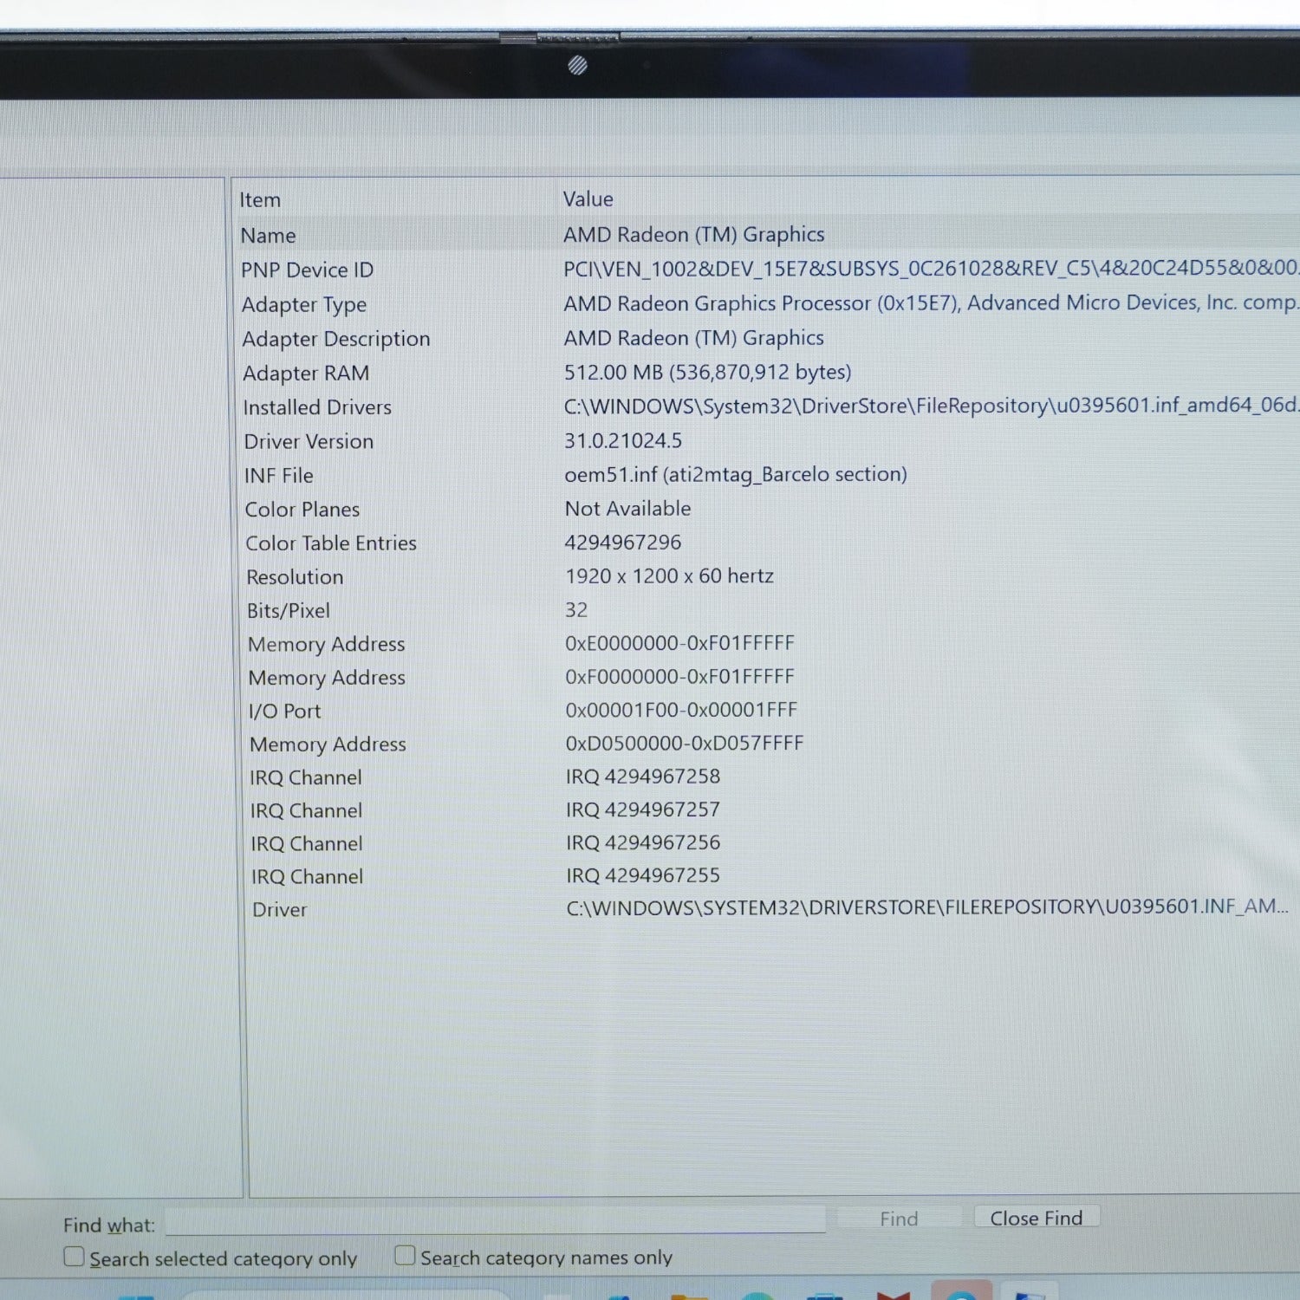Click the memory address value "0xD0500000-0xD057FFFF"
The width and height of the screenshot is (1300, 1300).
click(685, 744)
